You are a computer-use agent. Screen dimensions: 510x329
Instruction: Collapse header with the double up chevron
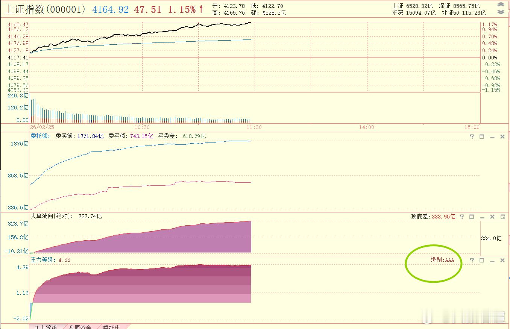501,5
